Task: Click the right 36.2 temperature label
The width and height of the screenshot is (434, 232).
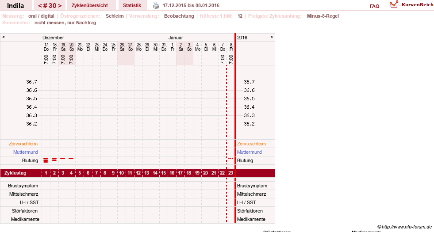Action: click(x=249, y=124)
